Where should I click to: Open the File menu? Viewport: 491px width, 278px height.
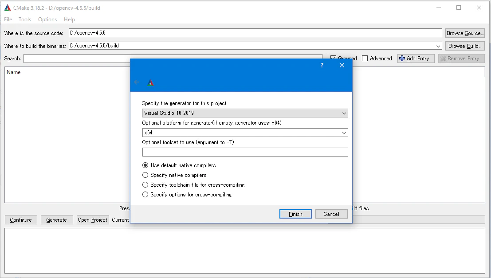(8, 20)
